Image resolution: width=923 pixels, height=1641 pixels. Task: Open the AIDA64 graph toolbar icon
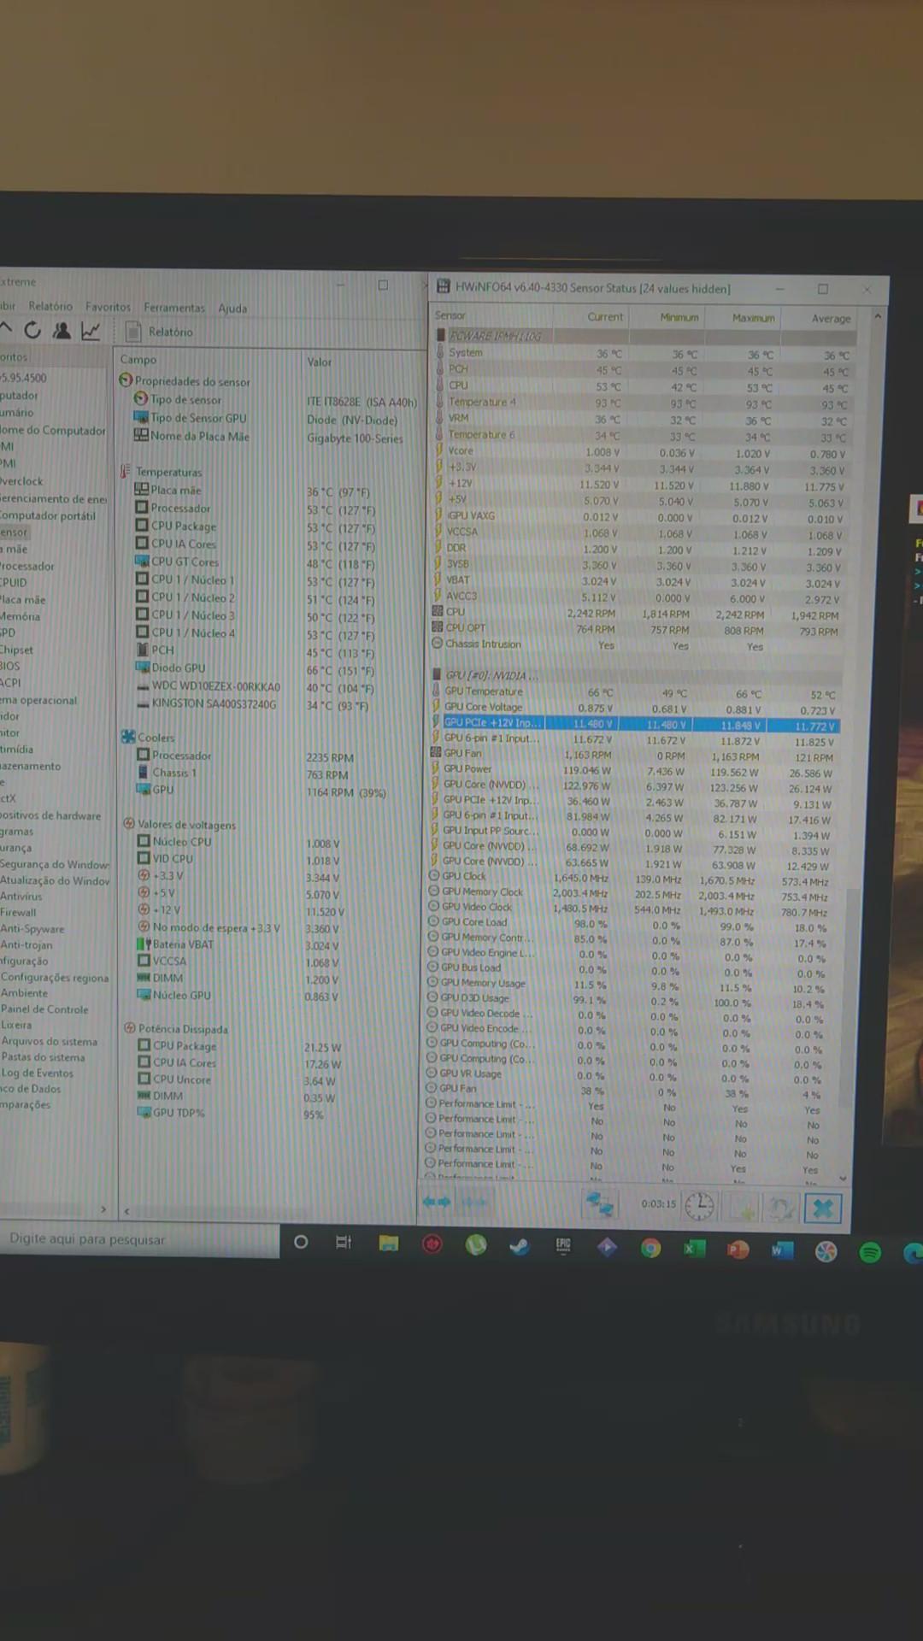pyautogui.click(x=91, y=331)
